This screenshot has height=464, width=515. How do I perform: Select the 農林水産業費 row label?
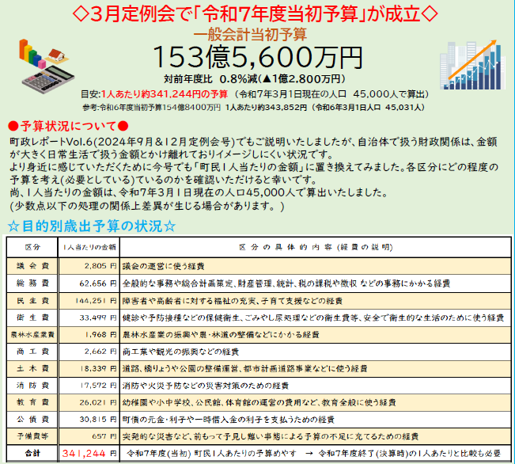pyautogui.click(x=30, y=335)
